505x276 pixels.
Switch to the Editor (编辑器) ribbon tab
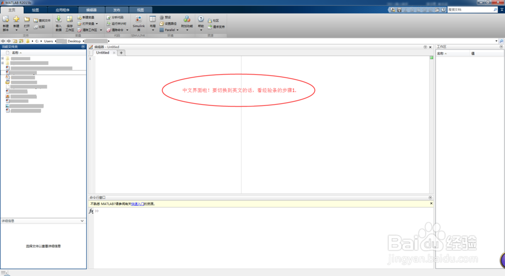click(x=91, y=10)
